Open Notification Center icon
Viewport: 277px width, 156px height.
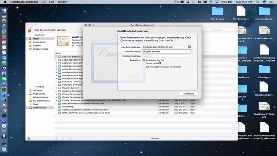point(271,2)
